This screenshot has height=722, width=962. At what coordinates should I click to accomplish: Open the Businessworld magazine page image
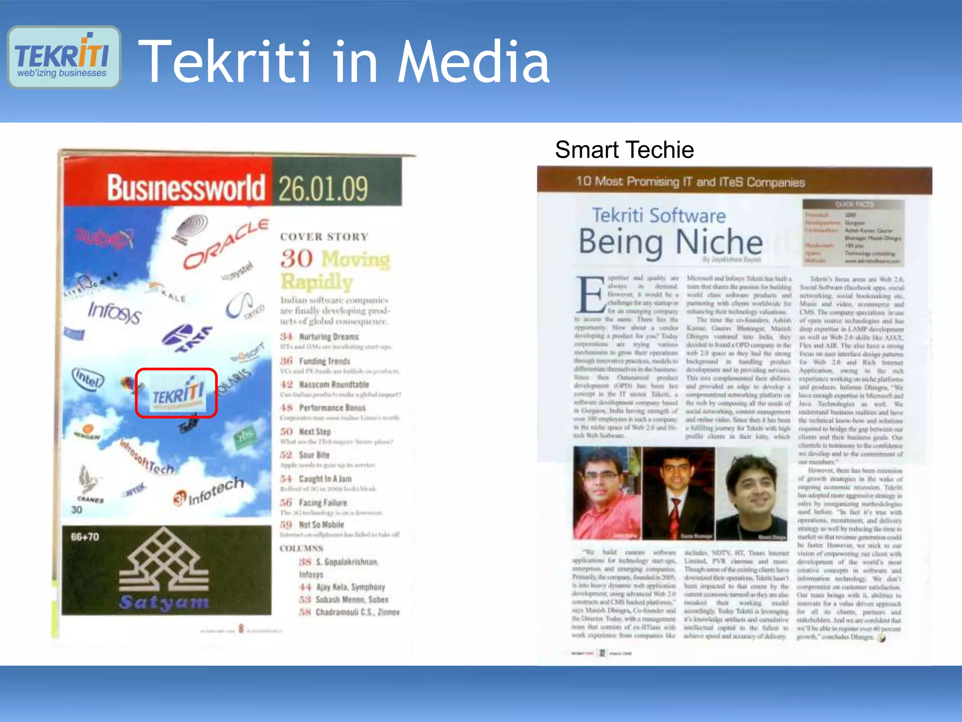(x=234, y=400)
